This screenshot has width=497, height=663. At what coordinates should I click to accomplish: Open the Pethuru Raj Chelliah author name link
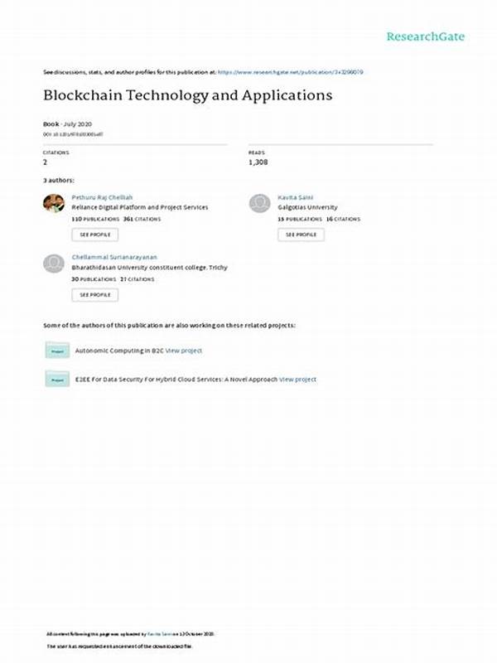(101, 199)
